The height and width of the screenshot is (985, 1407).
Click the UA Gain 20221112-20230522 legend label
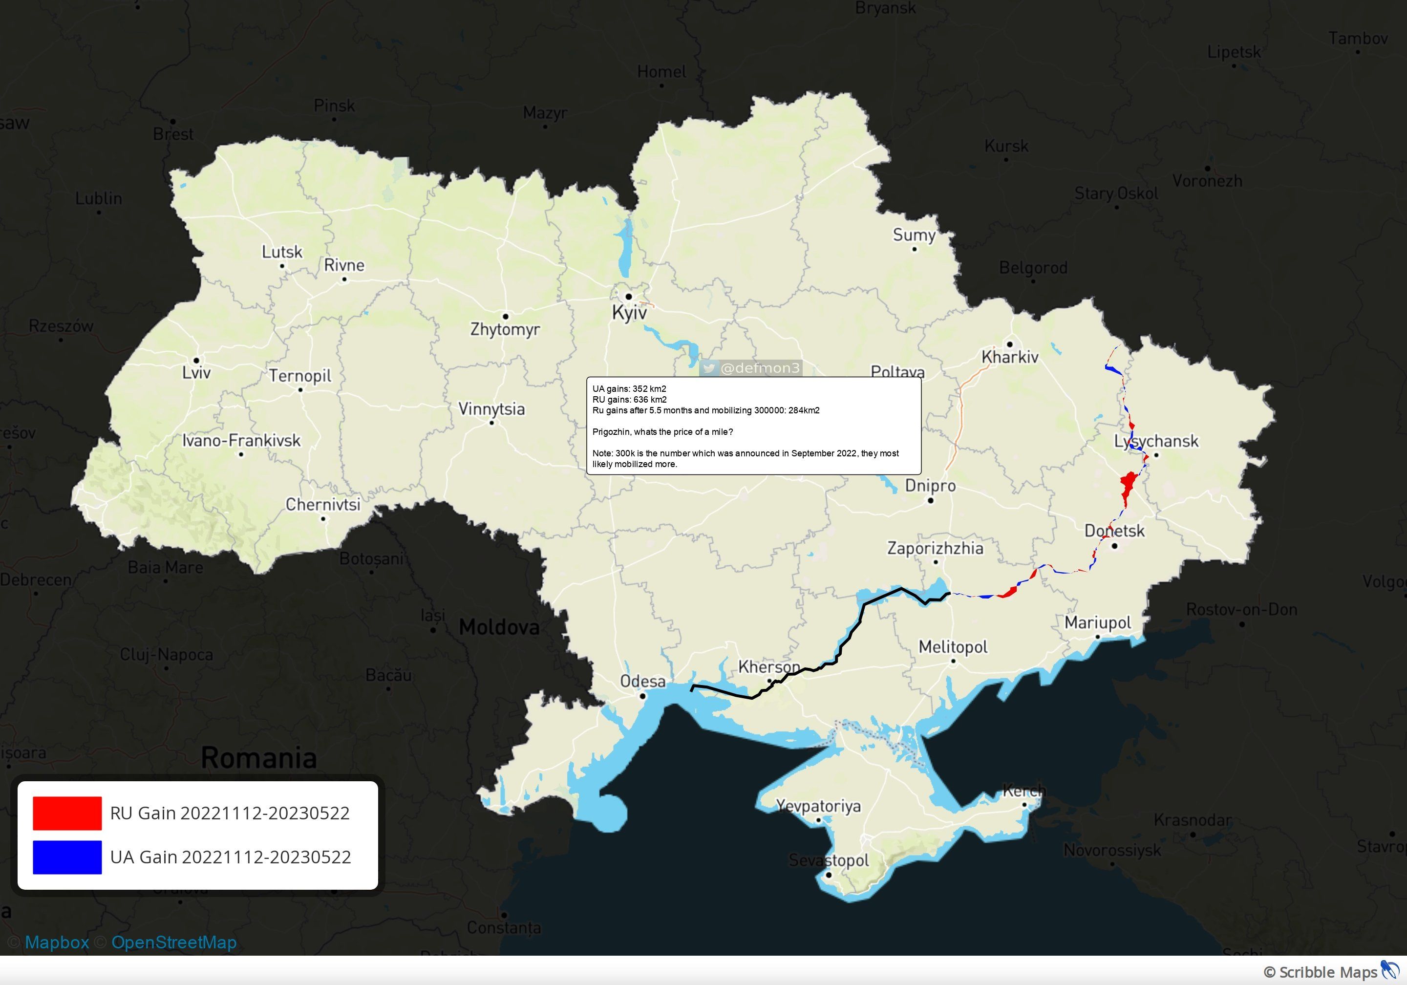pos(231,857)
